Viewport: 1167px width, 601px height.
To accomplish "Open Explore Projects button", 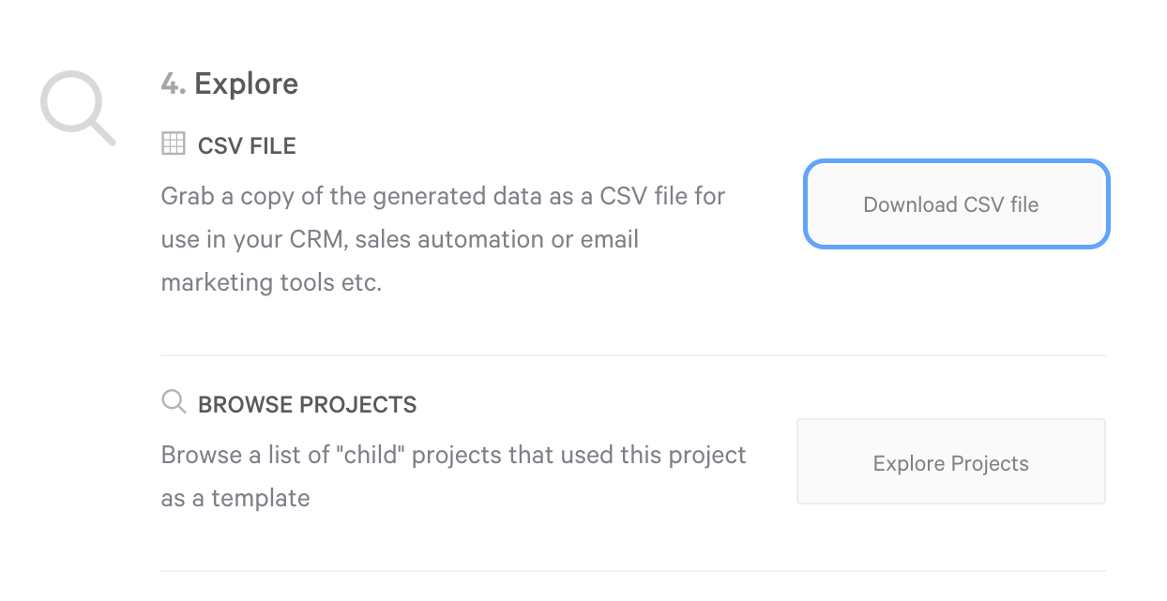I will (950, 463).
